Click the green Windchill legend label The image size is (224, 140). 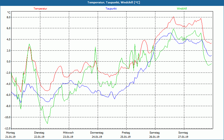pyautogui.click(x=182, y=9)
